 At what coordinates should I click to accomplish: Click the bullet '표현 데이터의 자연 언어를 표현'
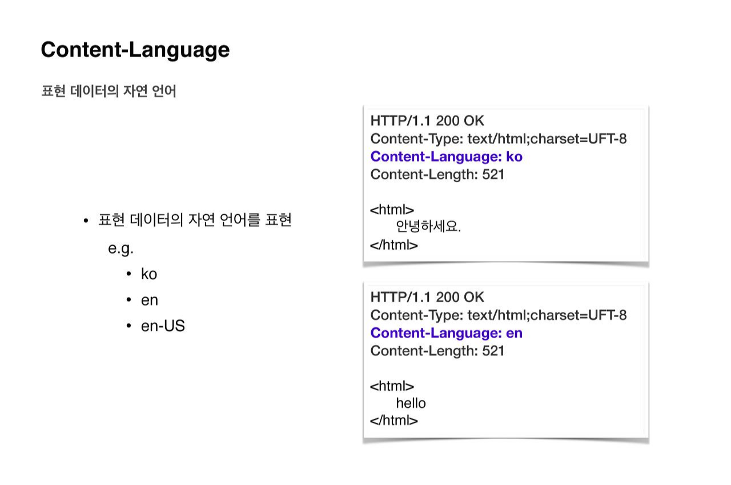pyautogui.click(x=195, y=220)
